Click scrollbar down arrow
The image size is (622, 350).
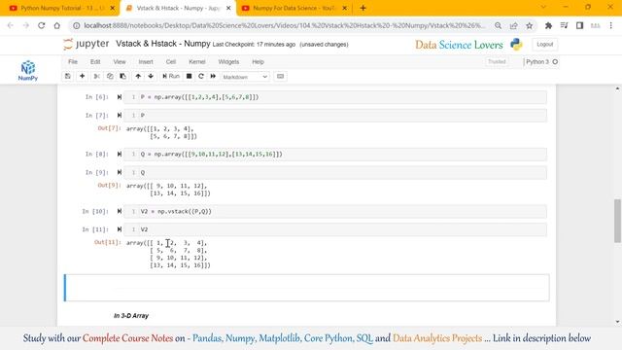[618, 322]
